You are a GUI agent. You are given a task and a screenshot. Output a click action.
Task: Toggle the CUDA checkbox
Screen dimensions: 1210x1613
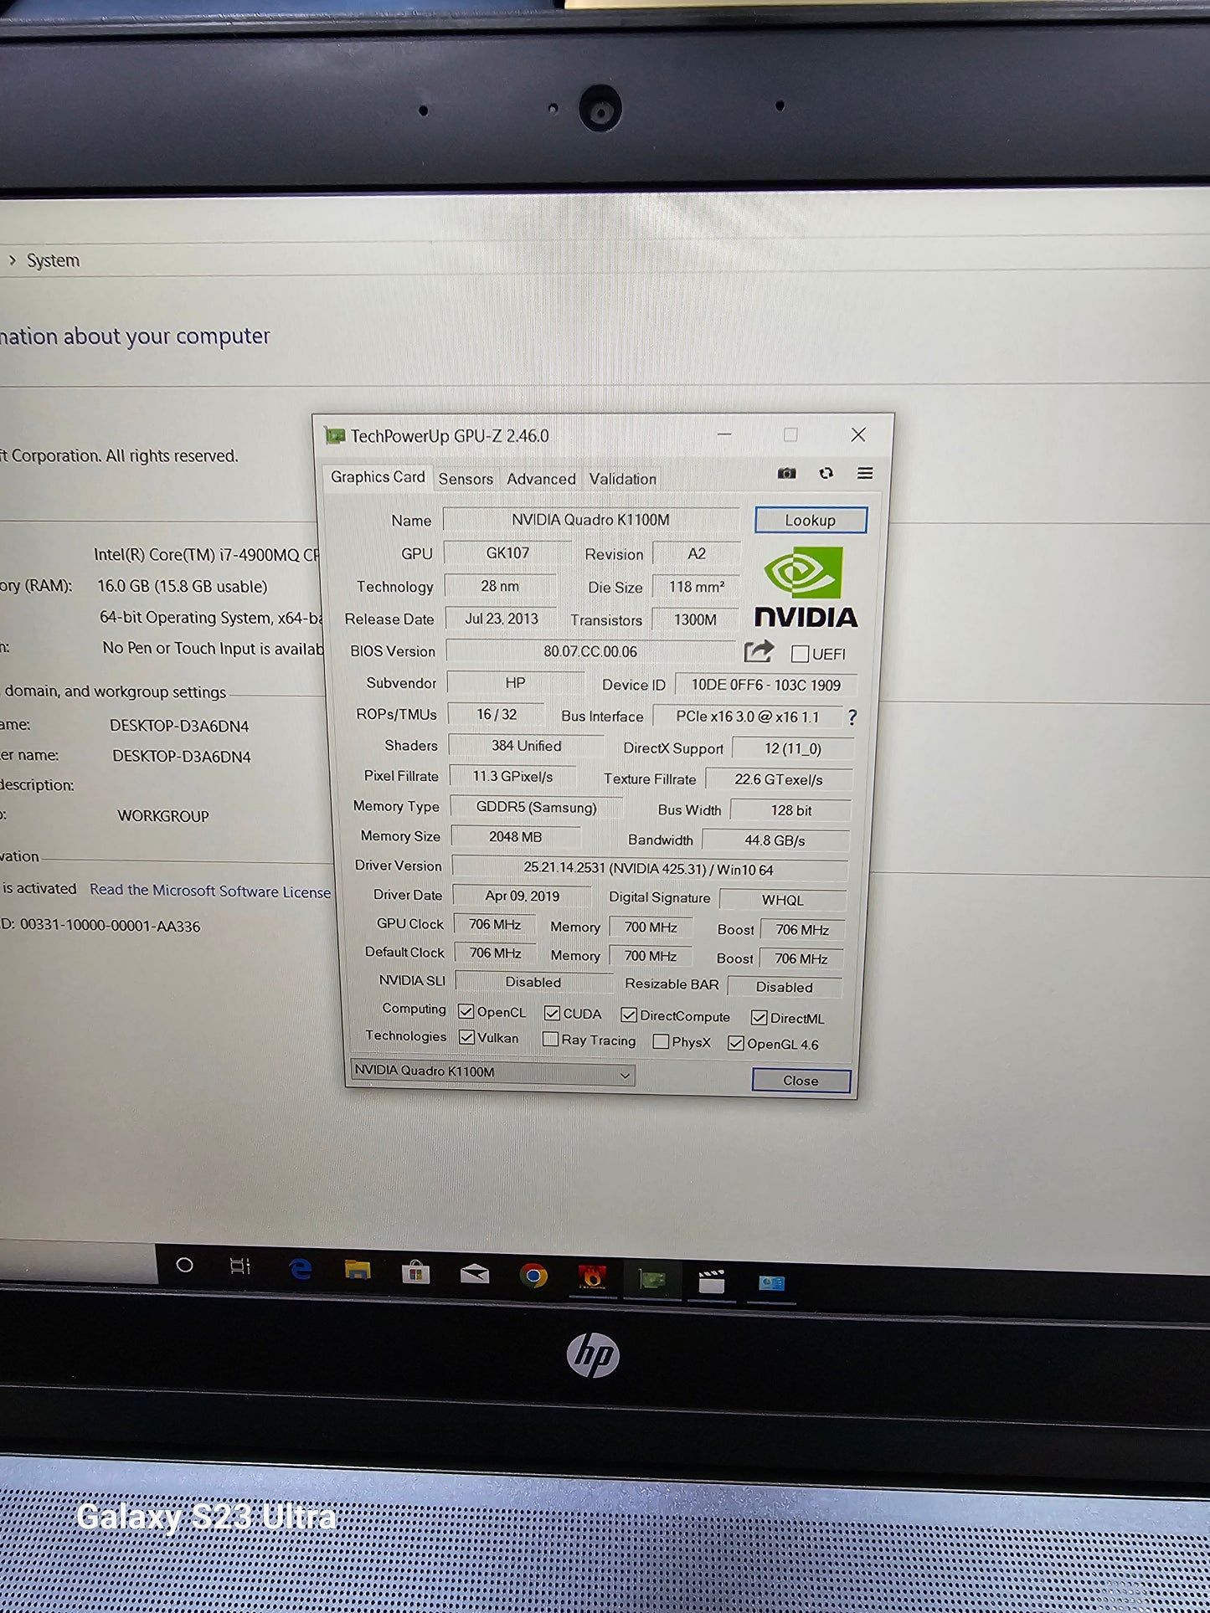[x=552, y=1013]
